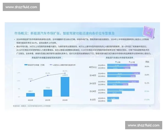Click the 2023年 axis label
The image size is (165, 132).
click(48, 100)
